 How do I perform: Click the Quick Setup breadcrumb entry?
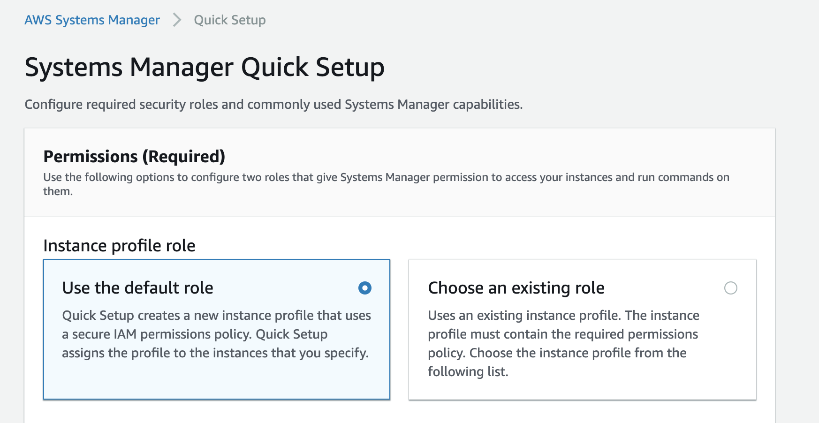[x=228, y=20]
